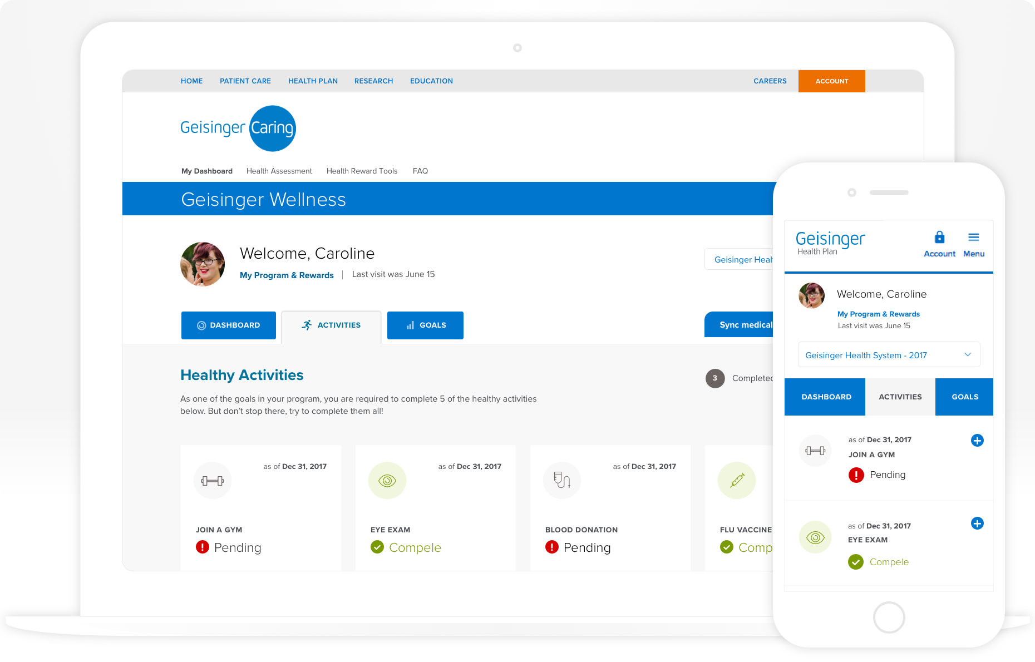Open the hamburger Menu on phone

[974, 244]
